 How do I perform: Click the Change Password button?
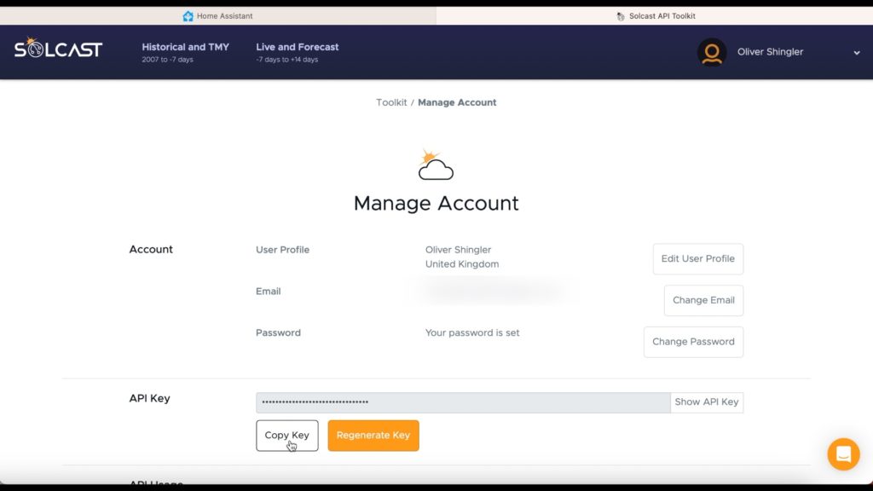[x=693, y=342]
